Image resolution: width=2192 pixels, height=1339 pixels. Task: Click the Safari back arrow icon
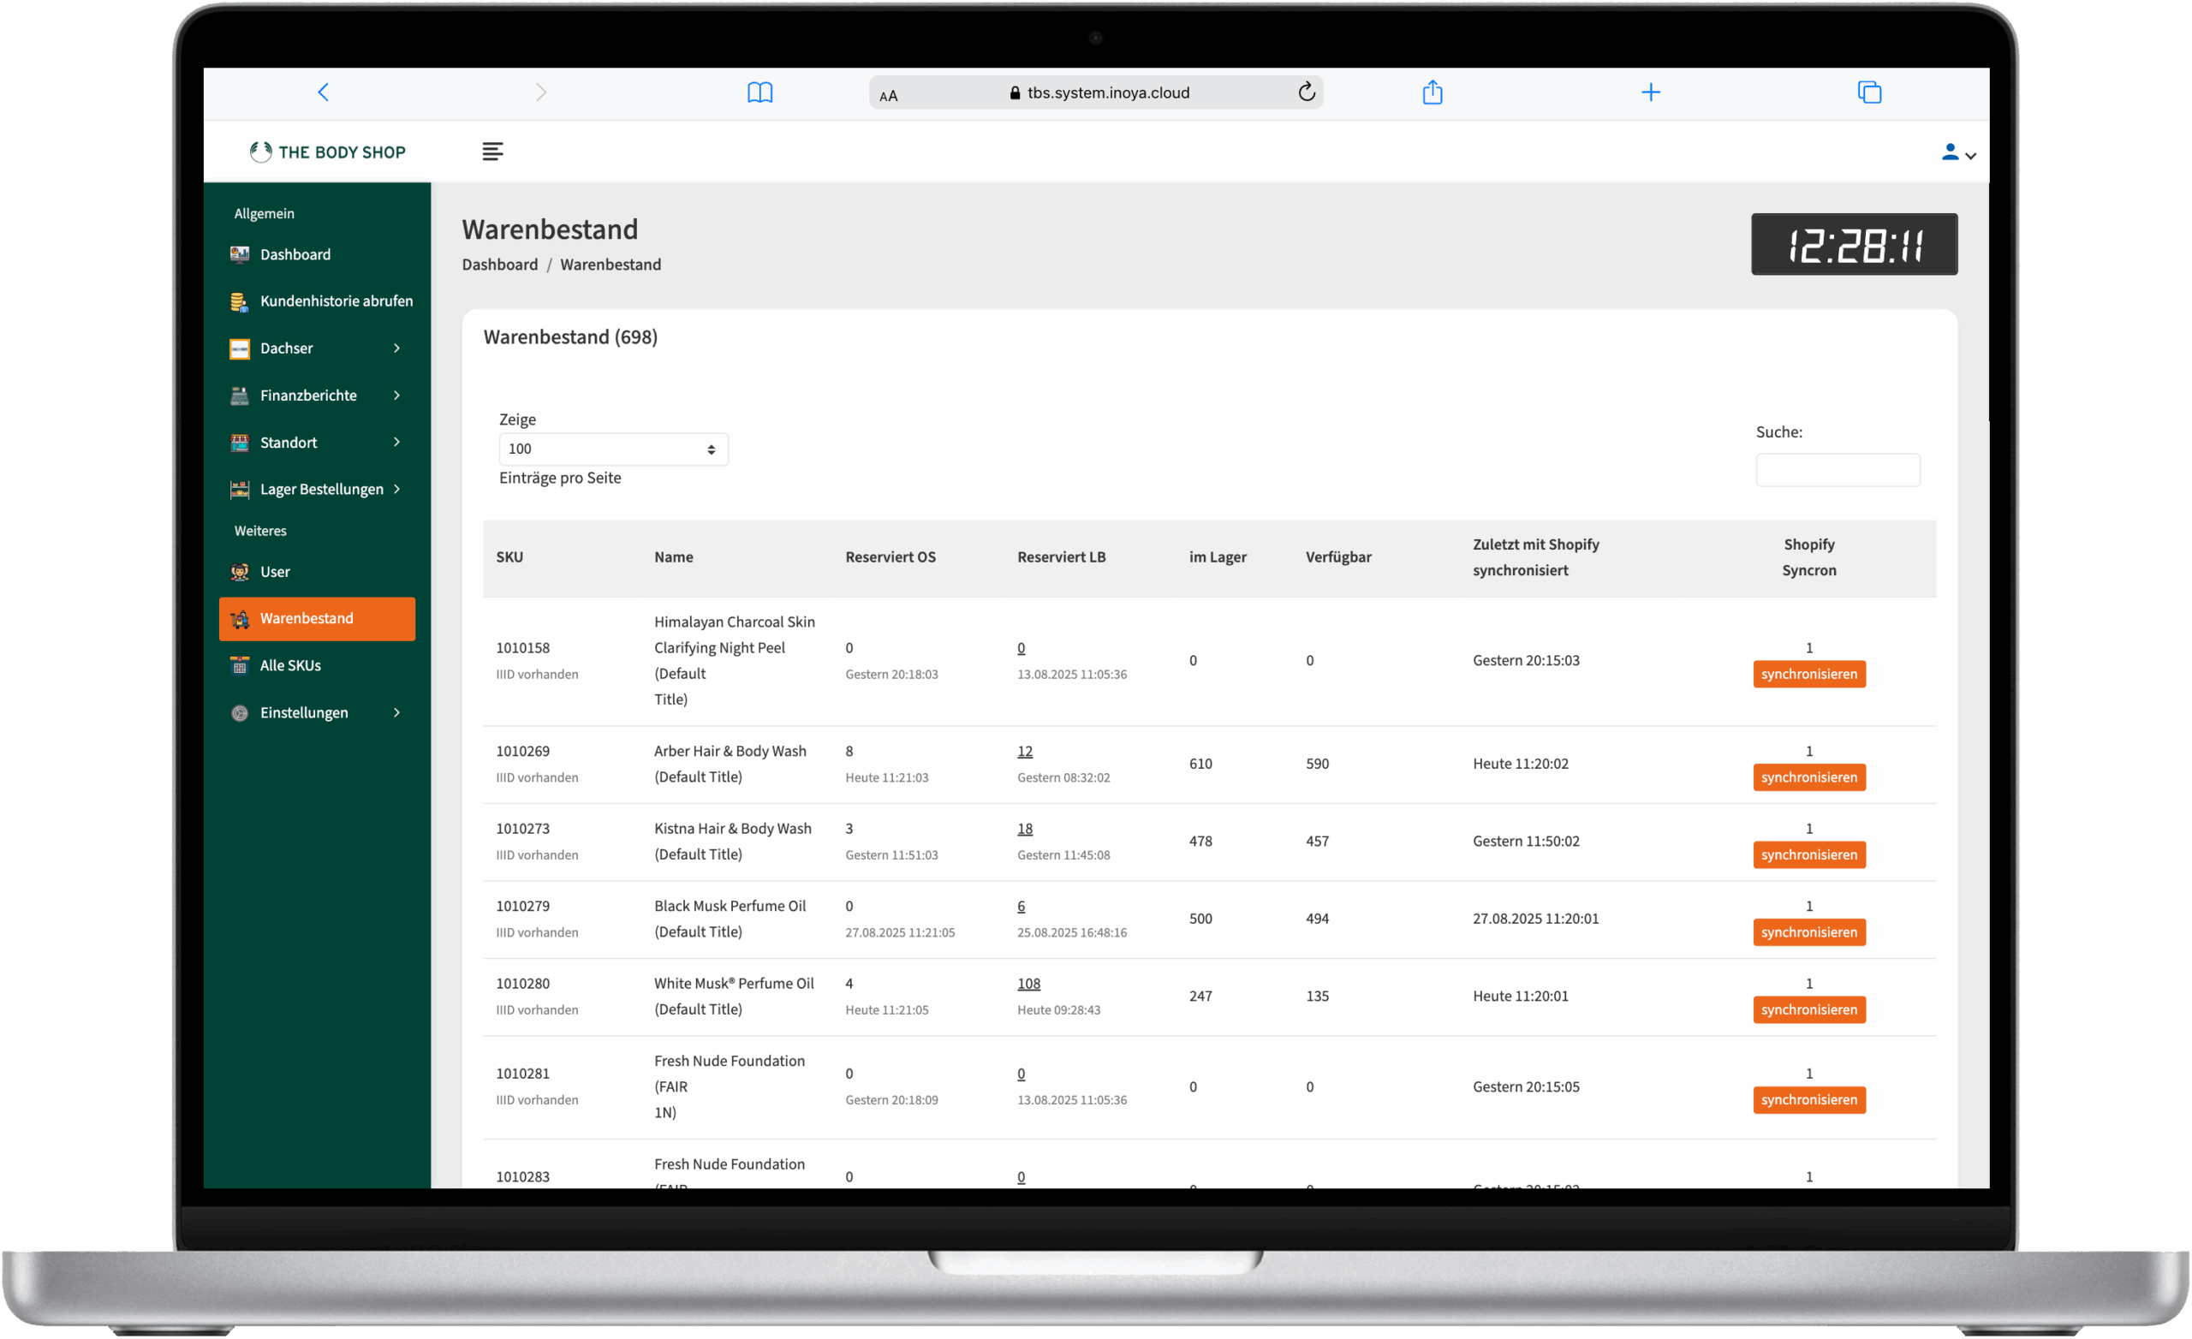coord(324,92)
